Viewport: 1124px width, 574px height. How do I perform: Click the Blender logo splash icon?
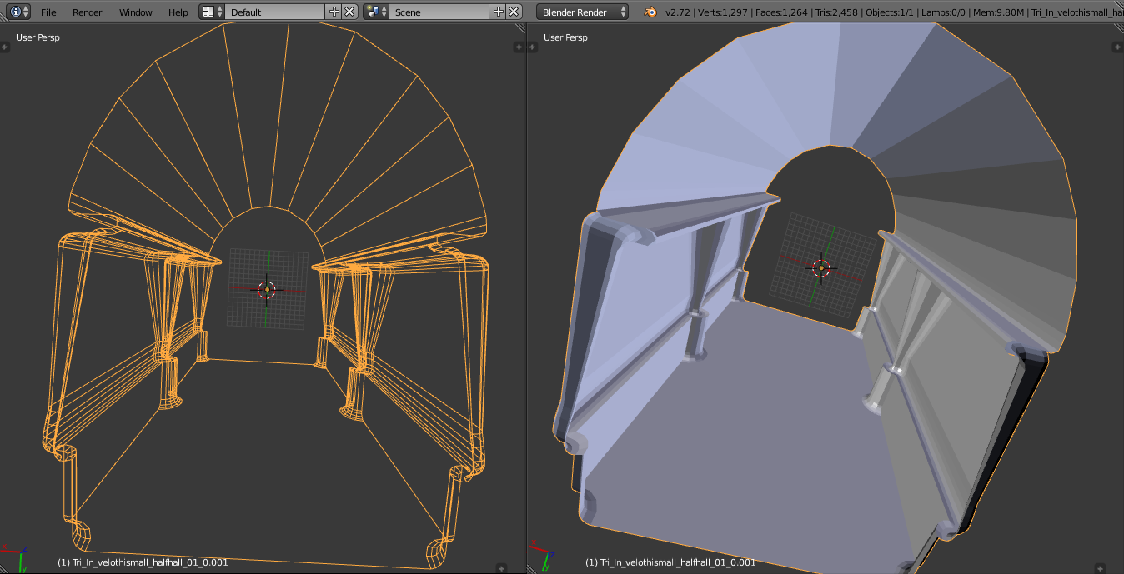tap(650, 12)
